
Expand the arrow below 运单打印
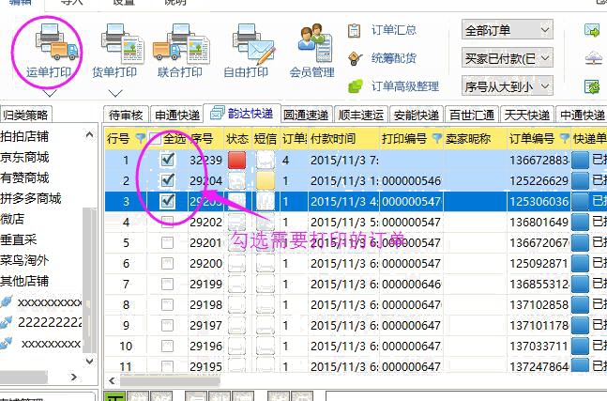(x=49, y=93)
